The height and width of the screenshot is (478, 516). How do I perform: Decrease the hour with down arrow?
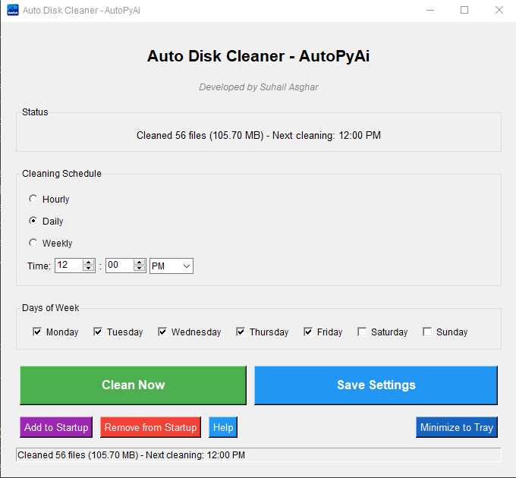[x=88, y=269]
